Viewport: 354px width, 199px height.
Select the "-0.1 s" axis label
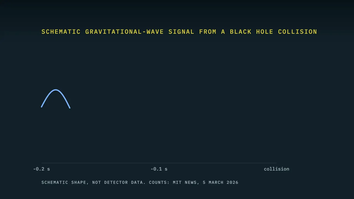coord(159,169)
